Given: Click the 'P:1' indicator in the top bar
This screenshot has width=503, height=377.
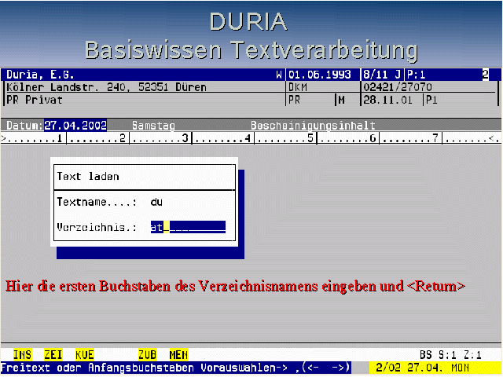Looking at the screenshot, I should (x=416, y=75).
